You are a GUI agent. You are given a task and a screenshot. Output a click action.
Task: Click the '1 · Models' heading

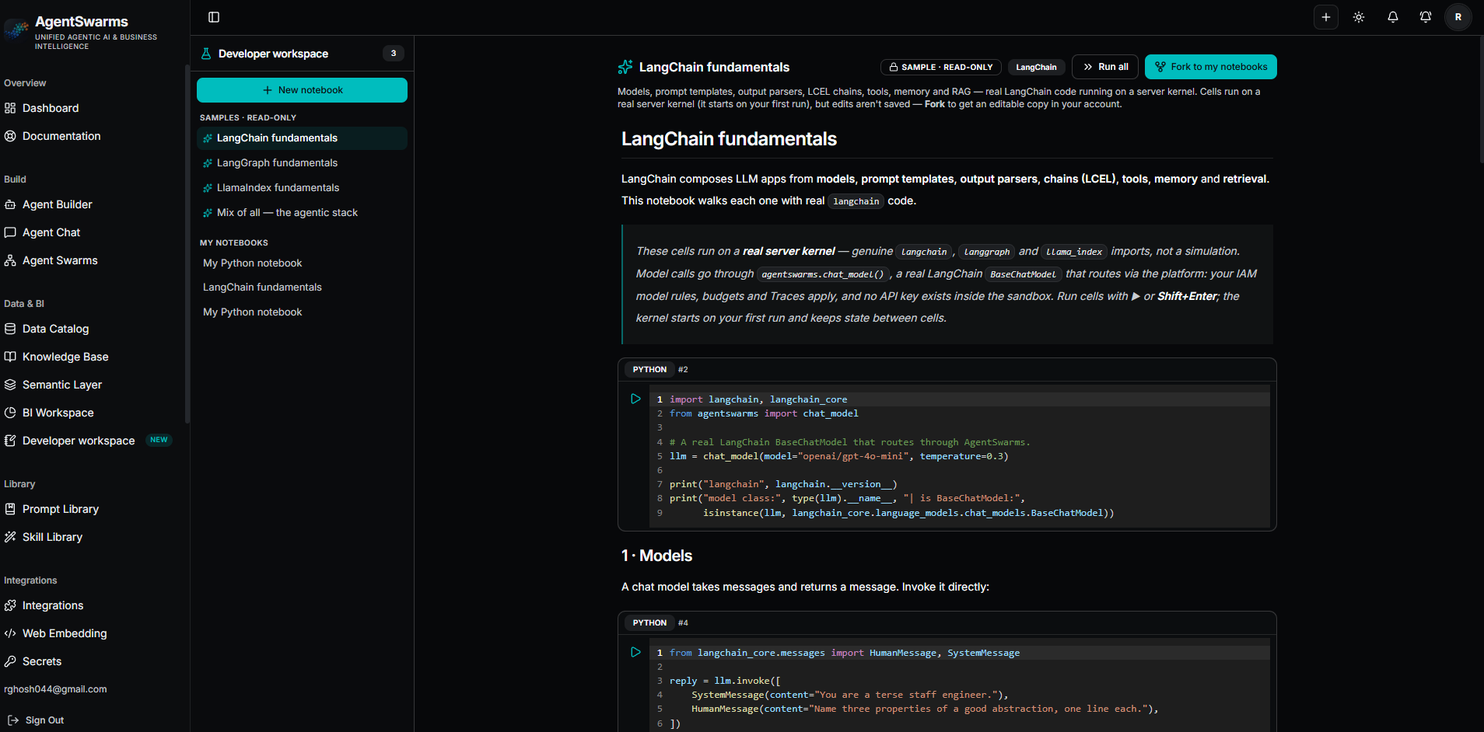tap(656, 556)
